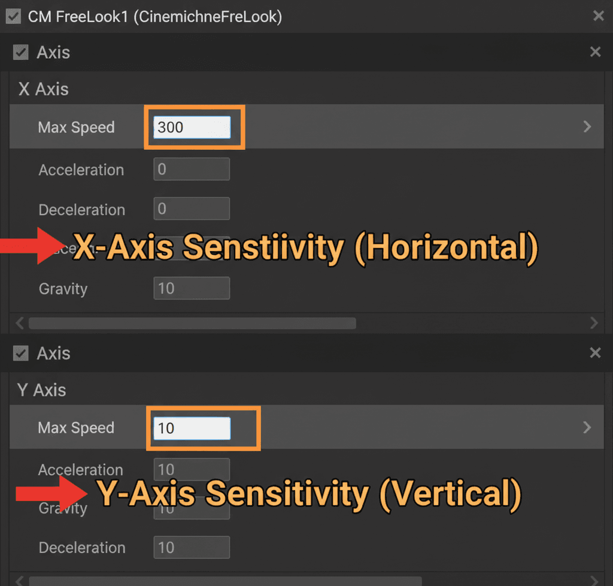This screenshot has height=586, width=613.
Task: Click the Y Axis Deceleration field
Action: click(x=192, y=547)
